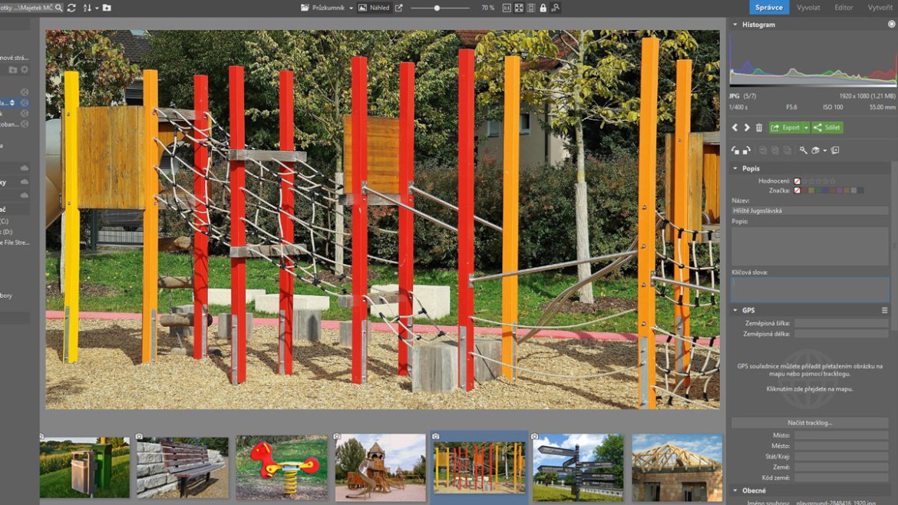Image resolution: width=898 pixels, height=505 pixels.
Task: Expand the Export dropdown arrow
Action: click(x=806, y=127)
